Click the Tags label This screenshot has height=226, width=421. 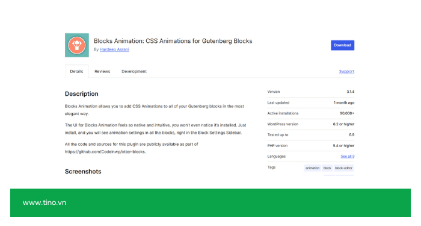(x=271, y=167)
